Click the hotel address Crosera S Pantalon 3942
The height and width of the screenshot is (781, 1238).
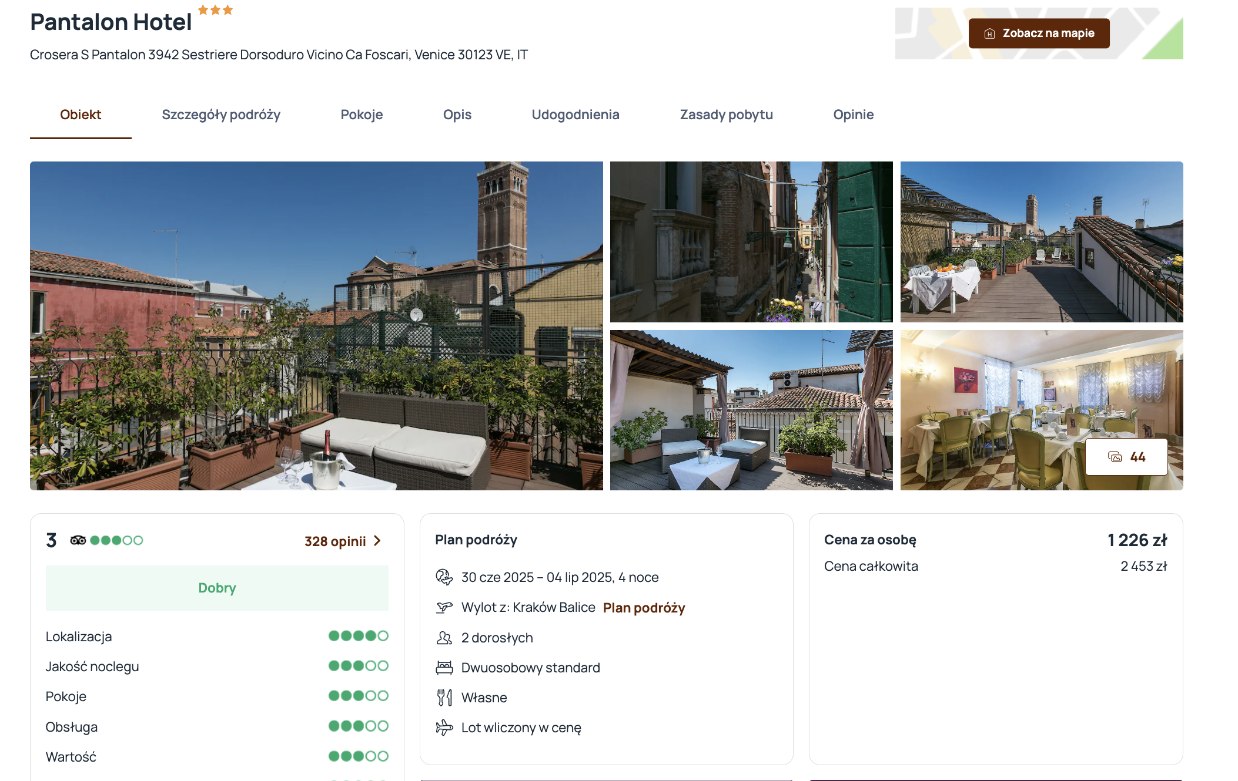pos(279,55)
